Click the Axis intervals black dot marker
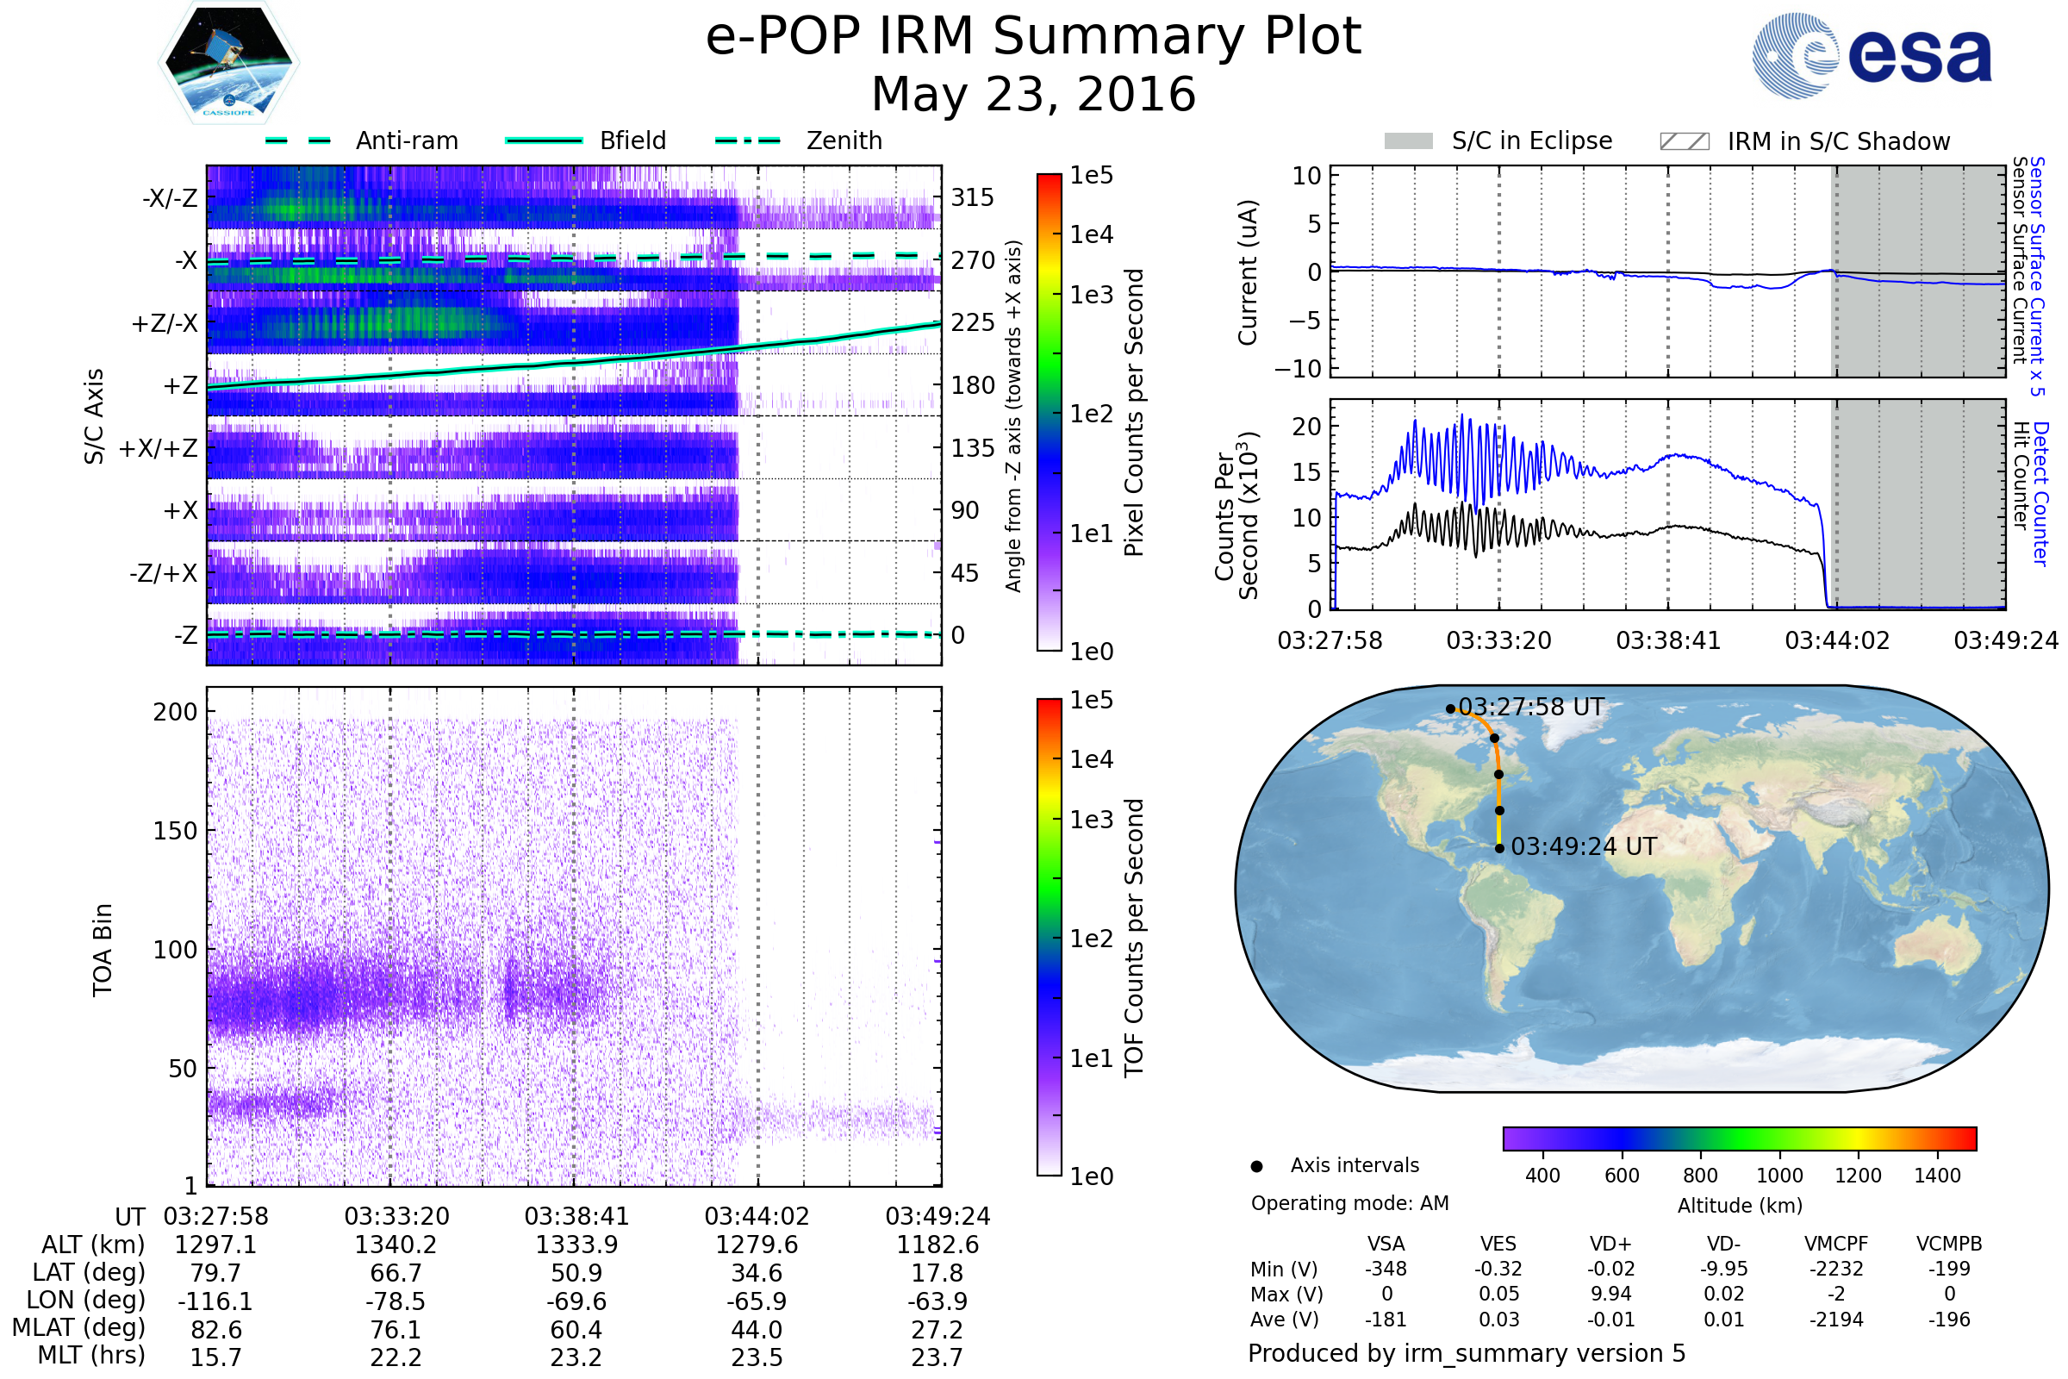This screenshot has height=1379, width=2068. [1256, 1166]
